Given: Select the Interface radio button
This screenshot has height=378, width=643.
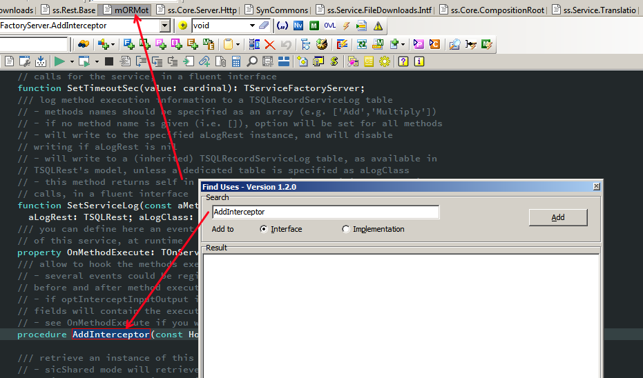Looking at the screenshot, I should (x=264, y=229).
